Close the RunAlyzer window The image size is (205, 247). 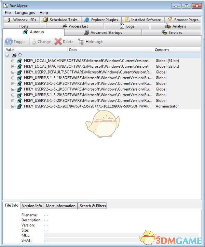(197, 6)
